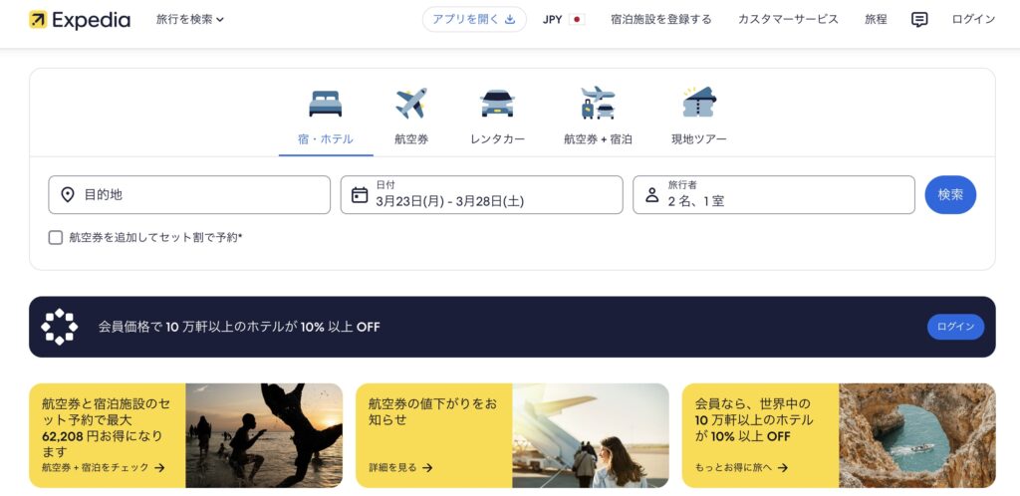The height and width of the screenshot is (496, 1020).
Task: Select the 航空券 + 宿泊 package icon
Action: click(x=598, y=103)
